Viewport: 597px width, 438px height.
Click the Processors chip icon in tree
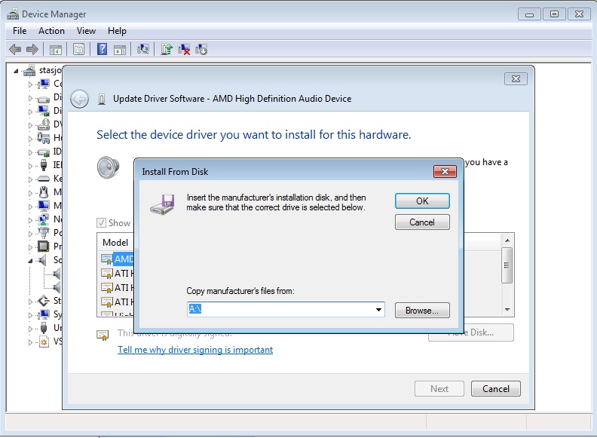(x=43, y=247)
